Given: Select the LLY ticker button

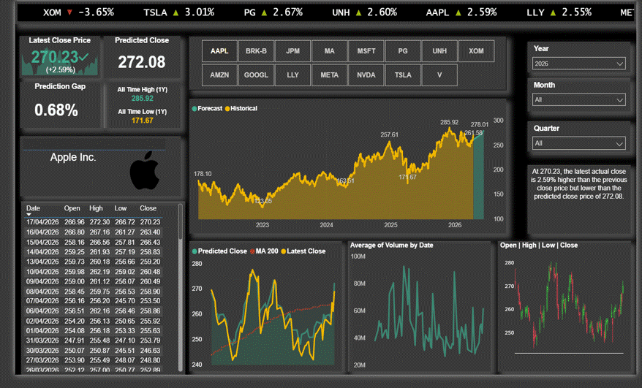Looking at the screenshot, I should click(292, 75).
